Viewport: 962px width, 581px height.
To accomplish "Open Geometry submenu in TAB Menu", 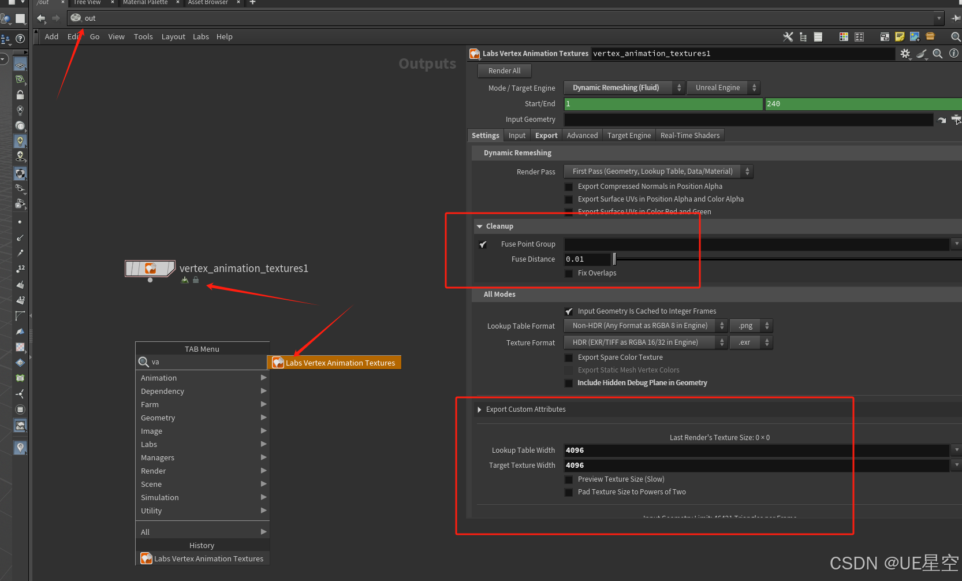I will point(203,418).
